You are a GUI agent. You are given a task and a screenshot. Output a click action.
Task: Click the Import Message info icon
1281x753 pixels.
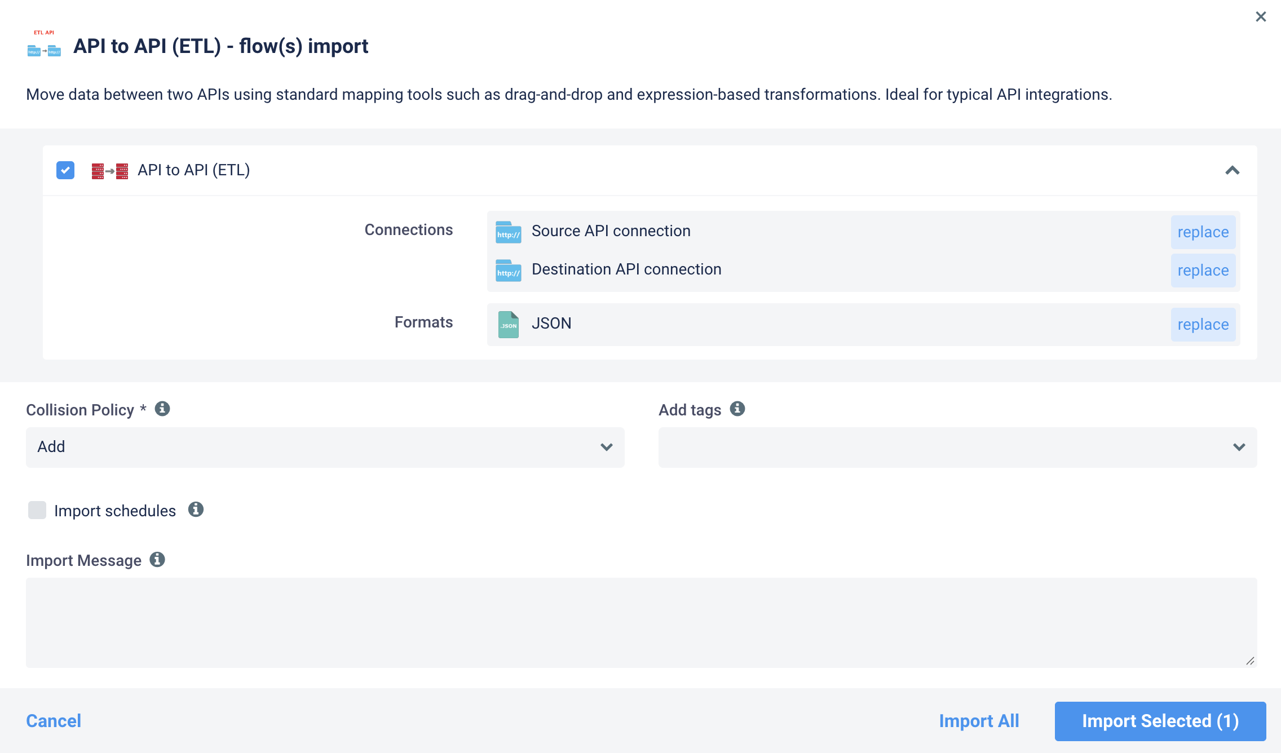point(157,560)
